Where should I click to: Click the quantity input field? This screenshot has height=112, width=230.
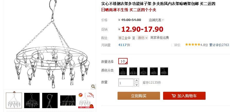click(x=126, y=83)
